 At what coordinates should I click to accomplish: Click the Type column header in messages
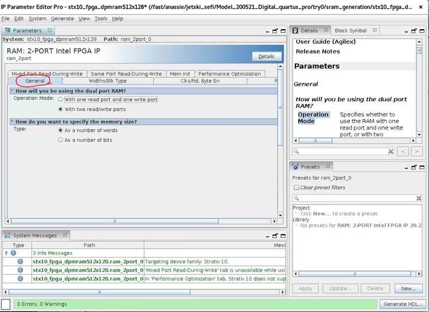(18, 245)
